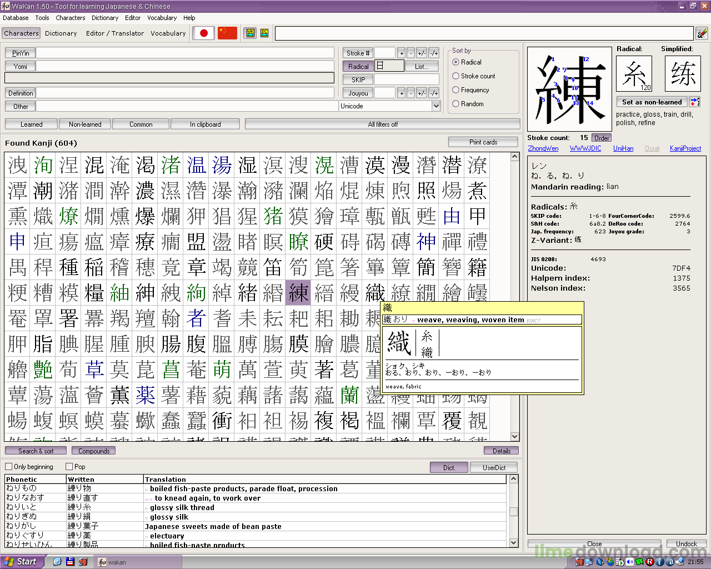Image resolution: width=711 pixels, height=569 pixels.
Task: Click the Print cards button
Action: pos(483,142)
